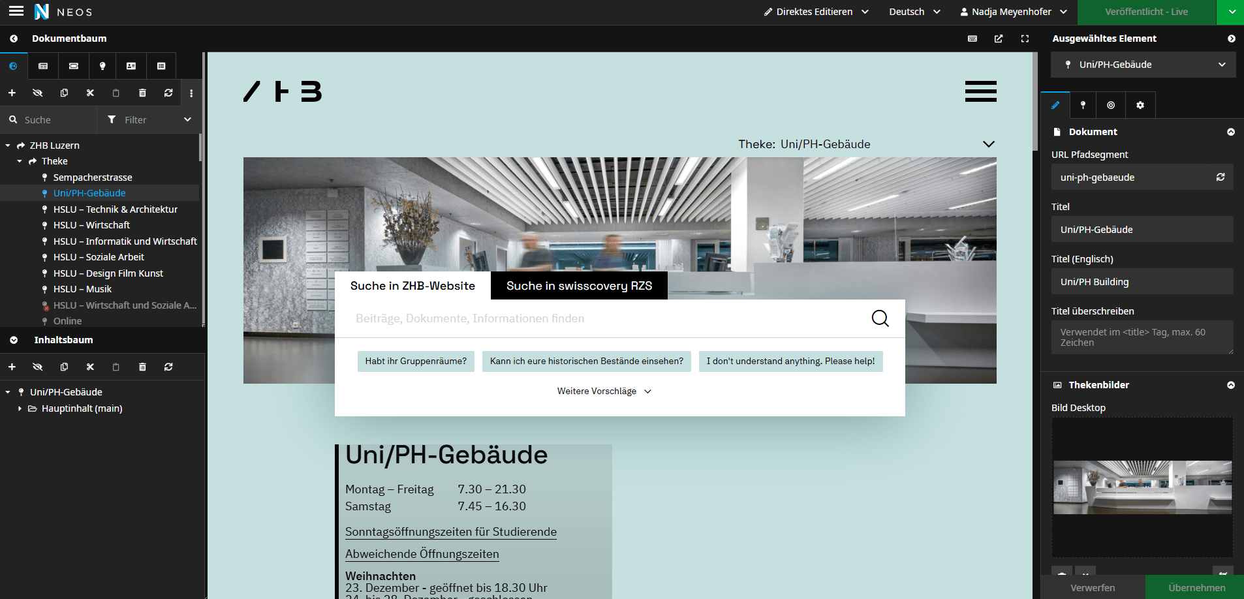This screenshot has height=599, width=1244.
Task: Toggle visibility of document in Dokumentbaum toolbar
Action: (x=38, y=93)
